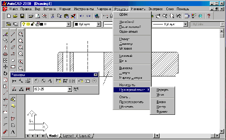Choose QDIM from Размеры menu
This screenshot has width=226, height=140.
coord(123,15)
